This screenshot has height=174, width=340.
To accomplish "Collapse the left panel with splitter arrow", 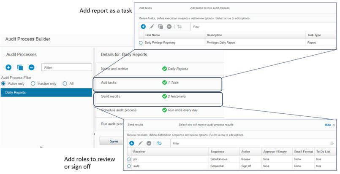I will tap(94, 134).
